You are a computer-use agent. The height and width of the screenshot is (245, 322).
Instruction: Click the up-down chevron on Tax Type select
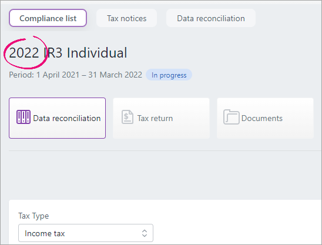pos(145,233)
